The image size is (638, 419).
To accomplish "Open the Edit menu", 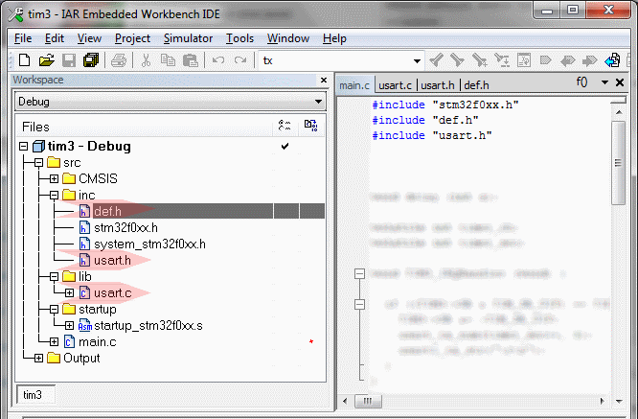I will [54, 38].
